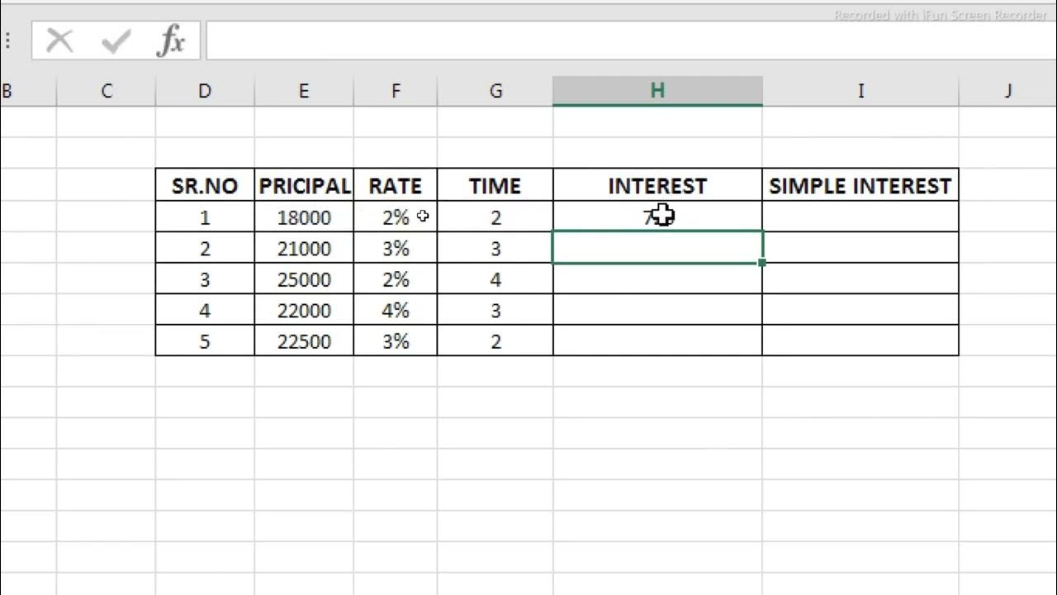Click the 4% rate cell
The width and height of the screenshot is (1057, 595).
(x=396, y=311)
